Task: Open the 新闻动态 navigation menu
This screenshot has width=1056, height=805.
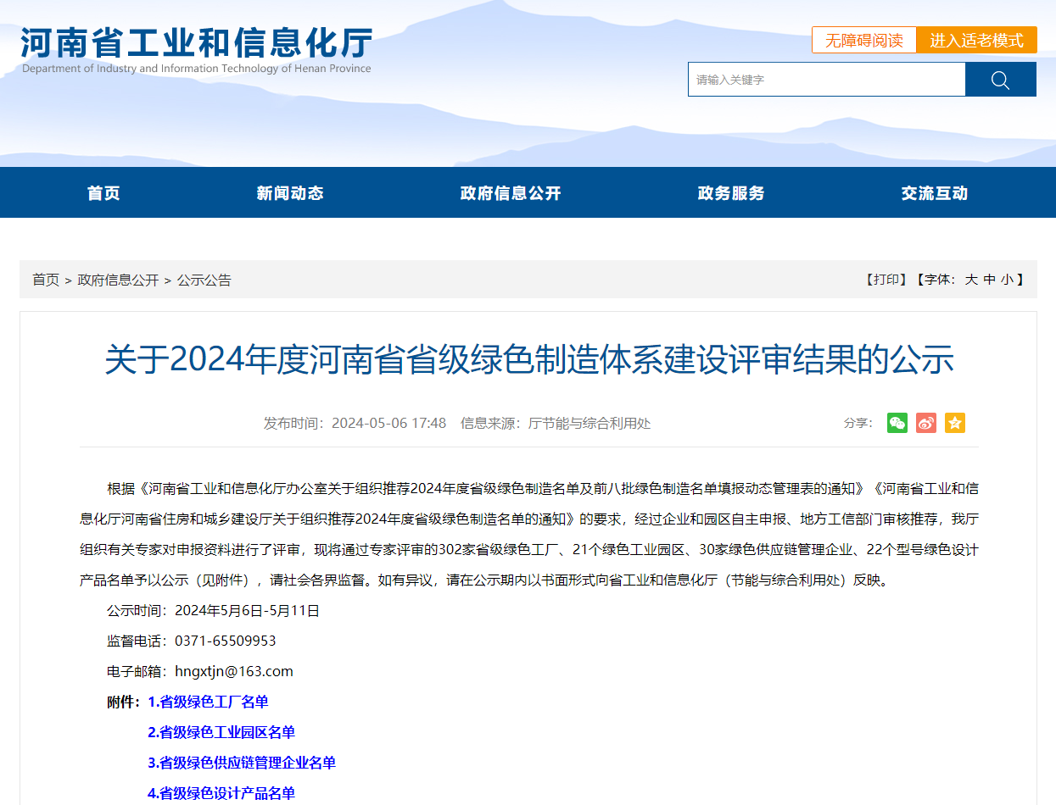Action: point(289,192)
